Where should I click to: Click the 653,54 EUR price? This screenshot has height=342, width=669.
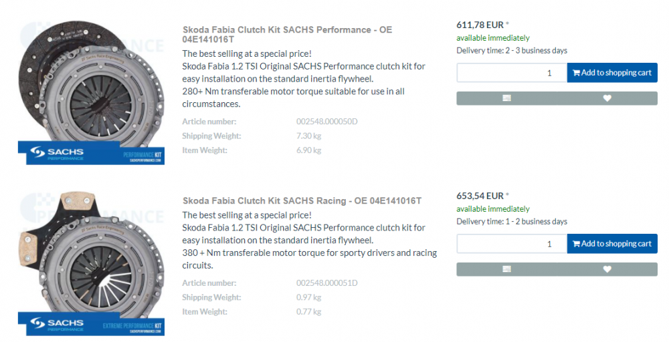tap(480, 196)
